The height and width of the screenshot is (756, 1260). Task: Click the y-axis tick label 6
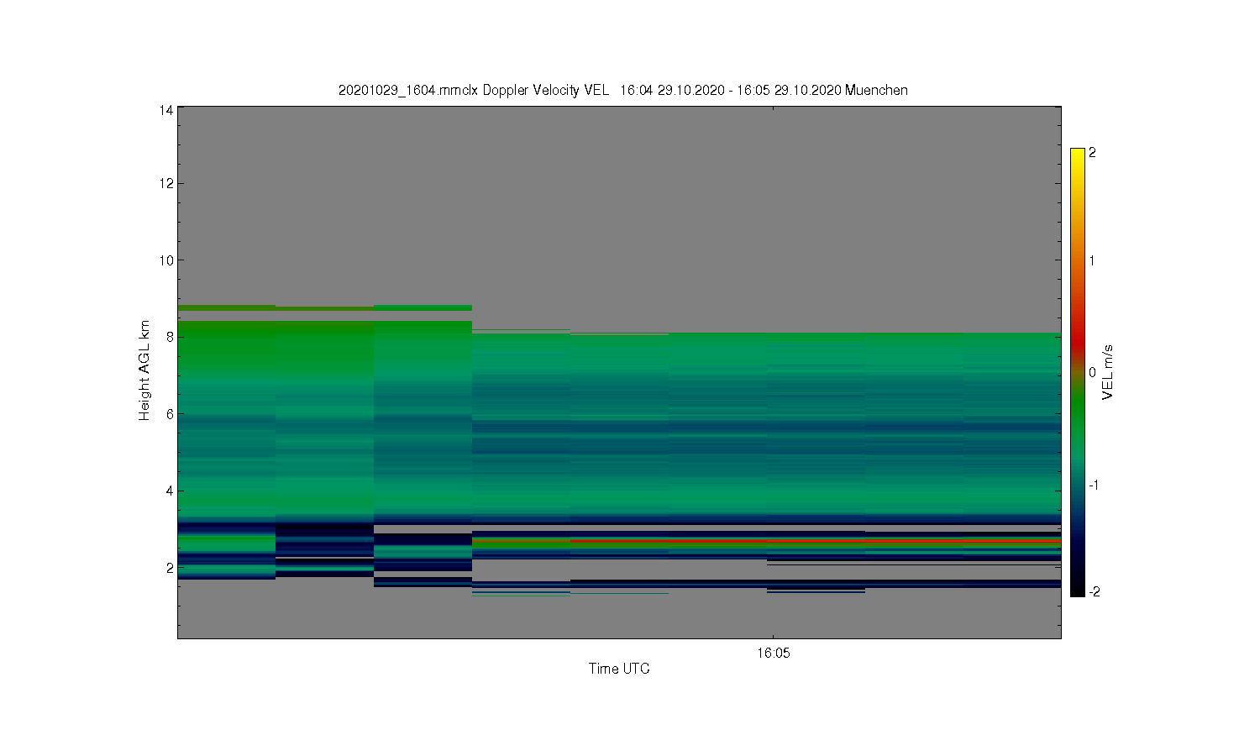171,414
